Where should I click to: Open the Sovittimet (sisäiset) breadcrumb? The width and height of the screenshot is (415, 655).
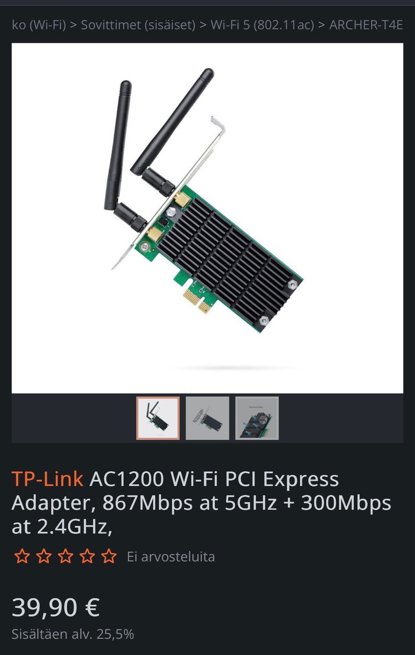(138, 25)
